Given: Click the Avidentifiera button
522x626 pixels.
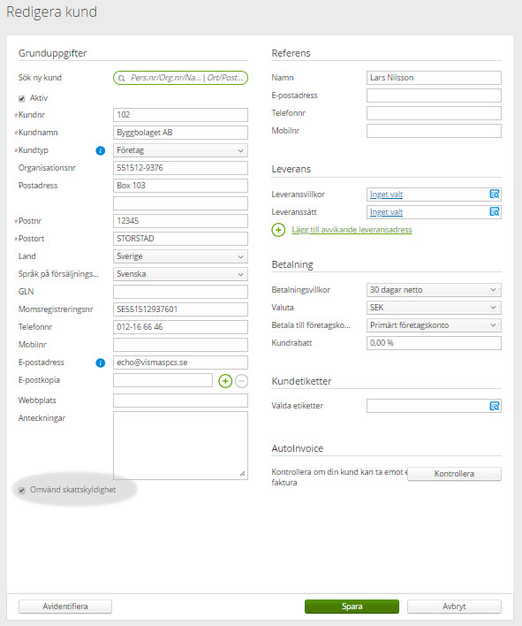Looking at the screenshot, I should [65, 607].
